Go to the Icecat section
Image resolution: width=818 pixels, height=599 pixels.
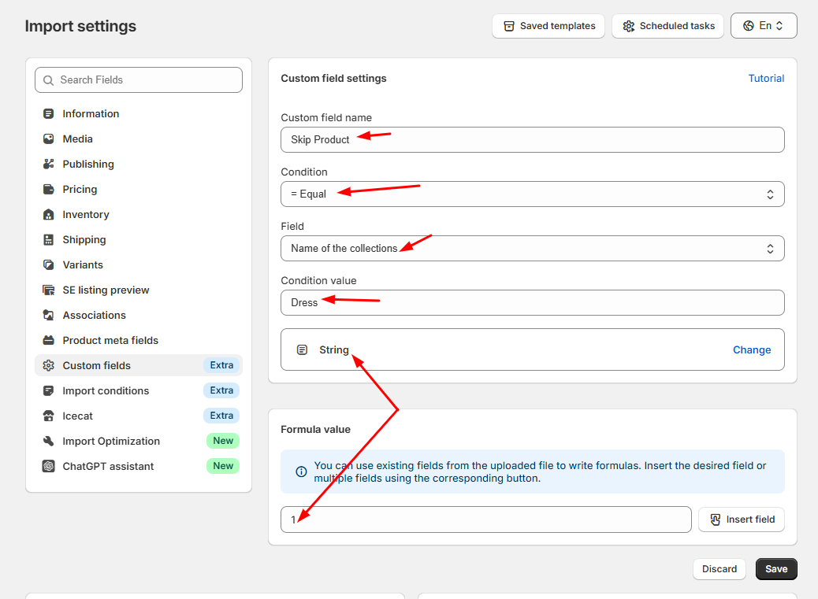tap(139, 416)
